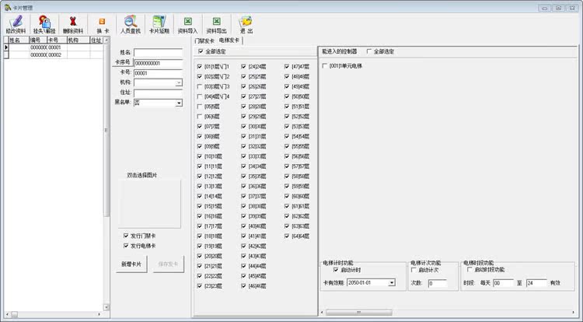Uncheck the [23]23层 floor checkbox

(x=200, y=286)
